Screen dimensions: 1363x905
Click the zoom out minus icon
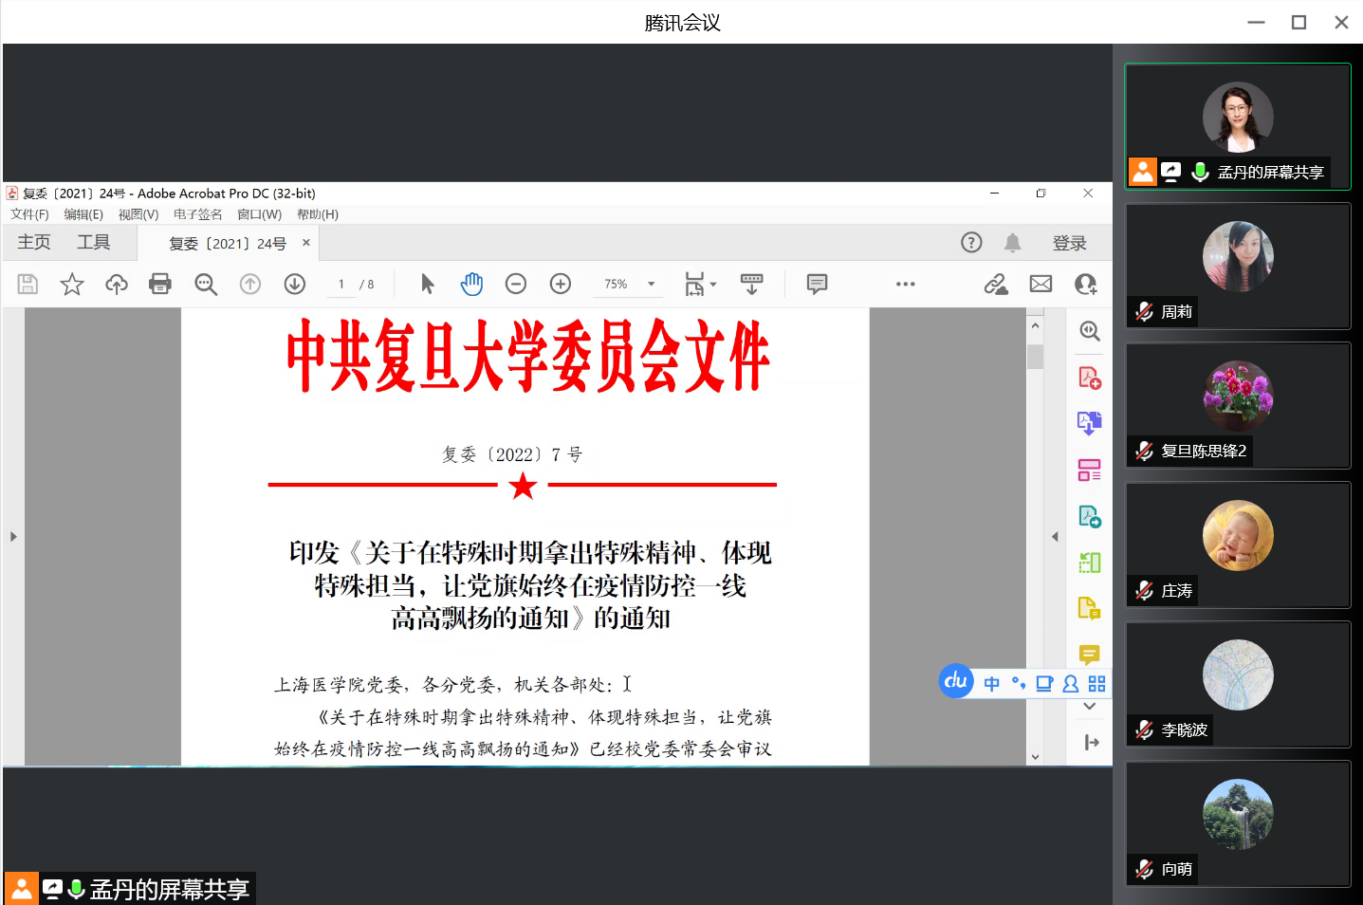[516, 284]
